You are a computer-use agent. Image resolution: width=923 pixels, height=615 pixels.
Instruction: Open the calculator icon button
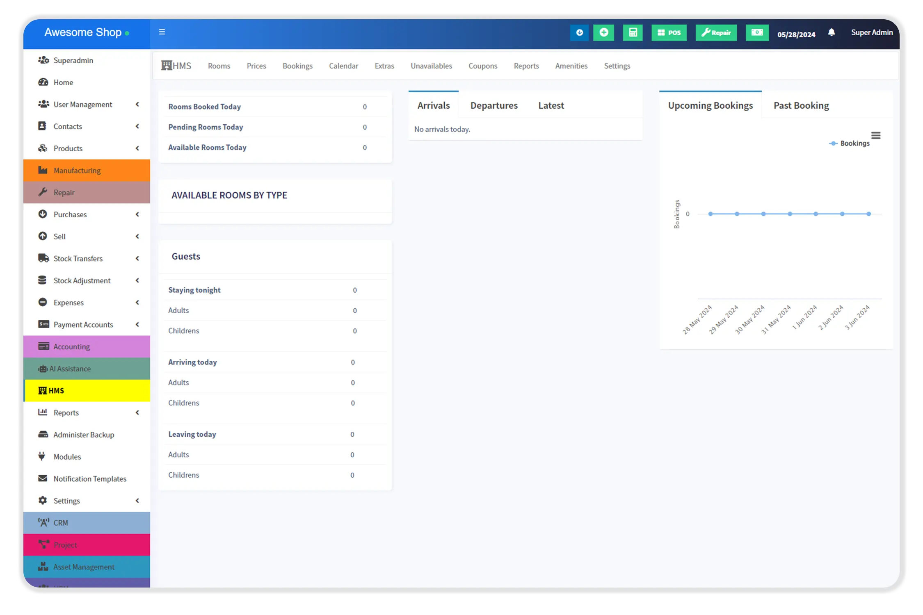coord(633,33)
